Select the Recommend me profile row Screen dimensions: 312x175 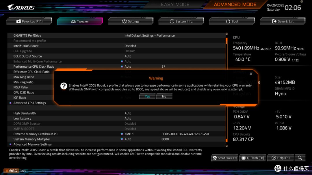point(116,41)
